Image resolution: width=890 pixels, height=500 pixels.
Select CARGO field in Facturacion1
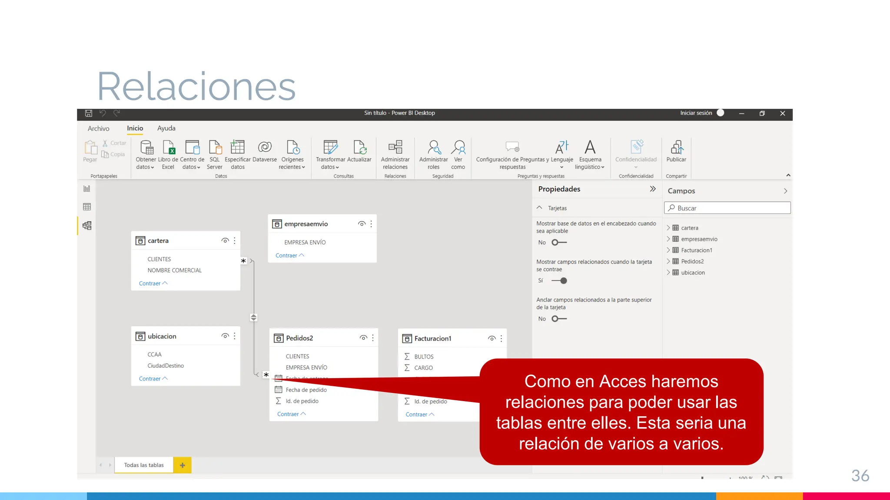click(424, 368)
